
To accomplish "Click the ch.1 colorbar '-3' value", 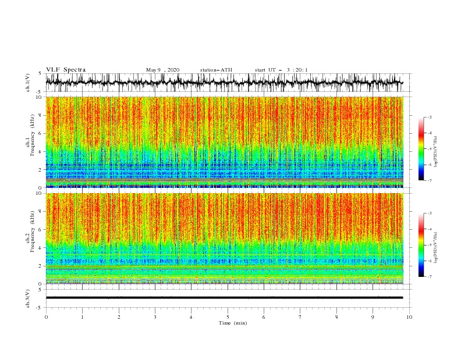I will coord(430,117).
